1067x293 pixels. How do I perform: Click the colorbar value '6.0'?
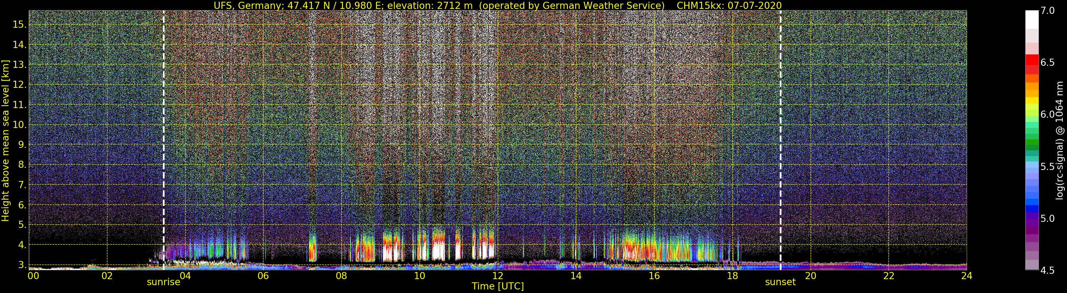click(x=1047, y=114)
